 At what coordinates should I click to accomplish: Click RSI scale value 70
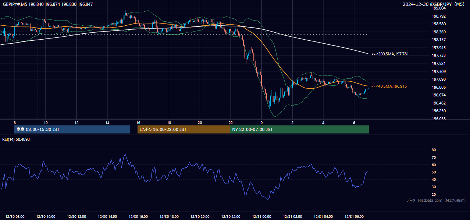434,157
